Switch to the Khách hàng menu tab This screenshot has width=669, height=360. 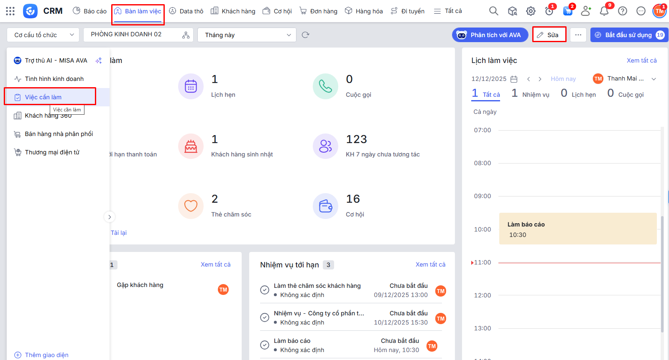pos(233,11)
